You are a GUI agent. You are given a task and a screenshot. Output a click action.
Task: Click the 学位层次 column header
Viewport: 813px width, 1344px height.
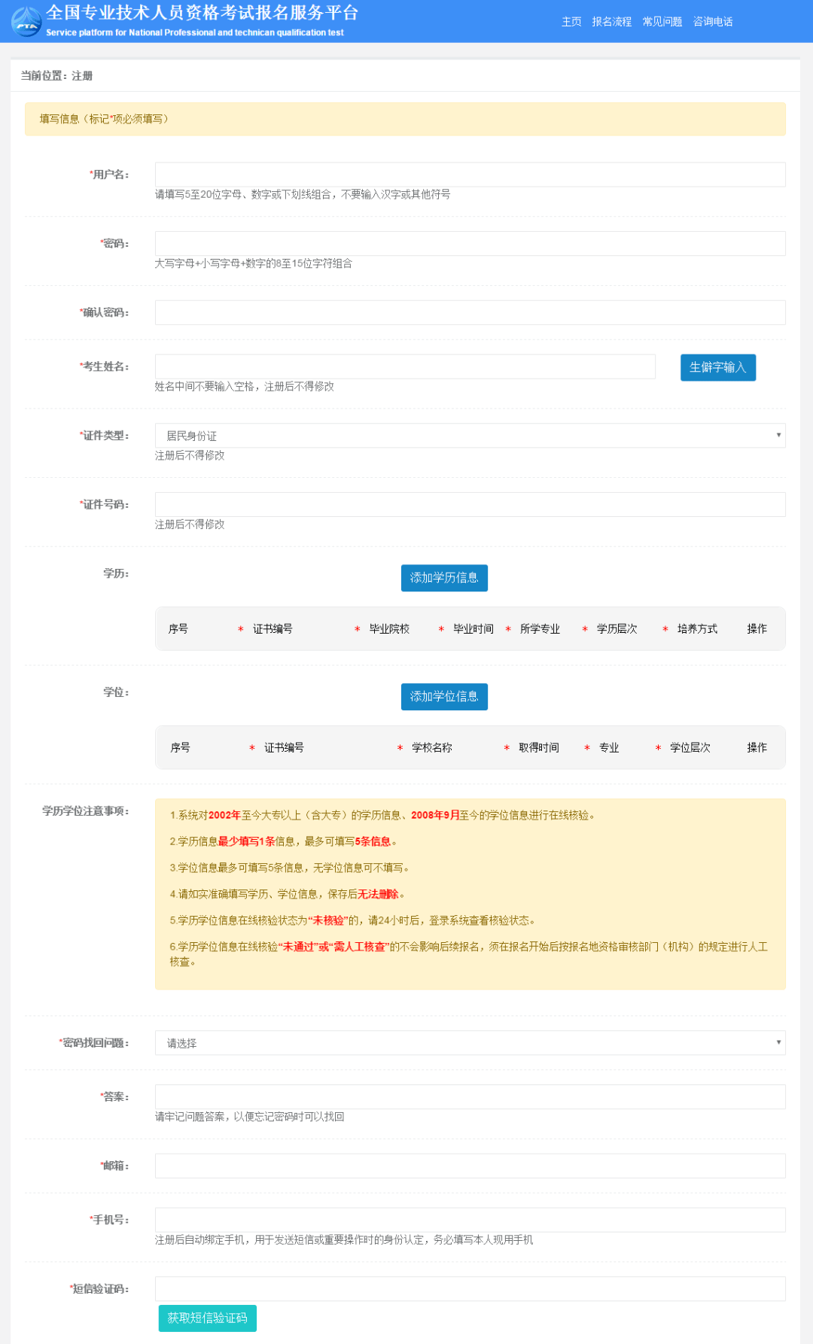pyautogui.click(x=690, y=748)
